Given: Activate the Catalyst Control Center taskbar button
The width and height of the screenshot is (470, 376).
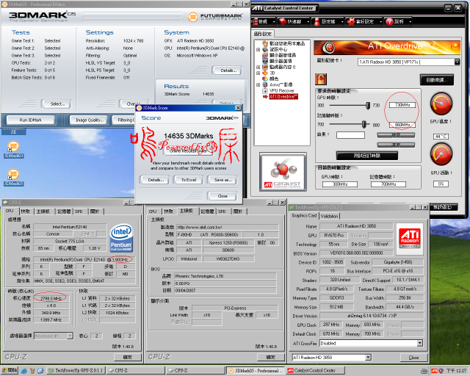Looking at the screenshot, I should [315, 371].
